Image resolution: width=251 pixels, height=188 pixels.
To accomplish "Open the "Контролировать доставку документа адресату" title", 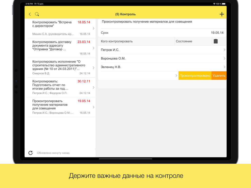I will pos(52,46).
